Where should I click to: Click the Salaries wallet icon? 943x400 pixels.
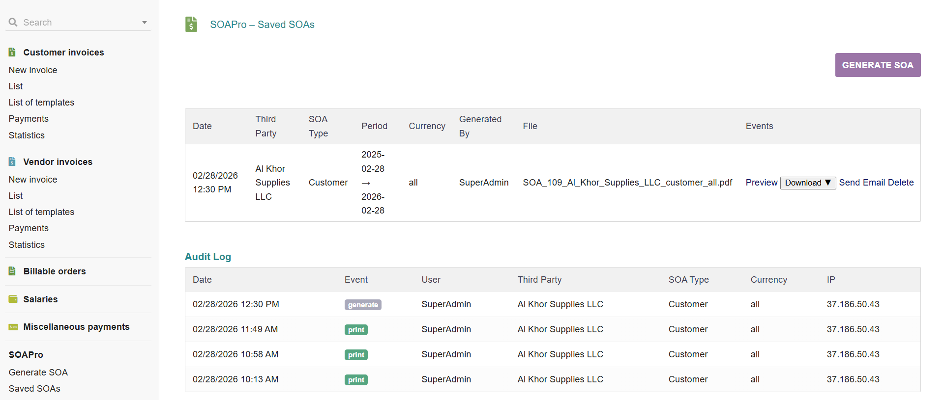13,299
